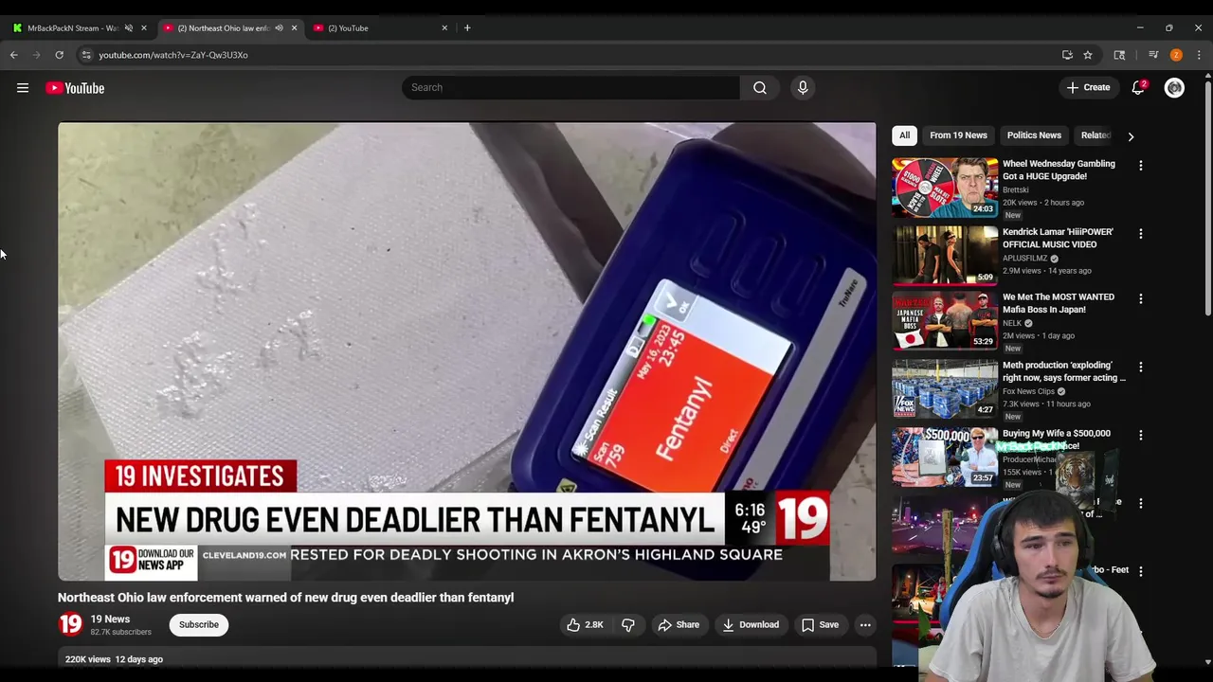This screenshot has height=682, width=1213.
Task: Click the YouTube search input field
Action: (x=570, y=87)
